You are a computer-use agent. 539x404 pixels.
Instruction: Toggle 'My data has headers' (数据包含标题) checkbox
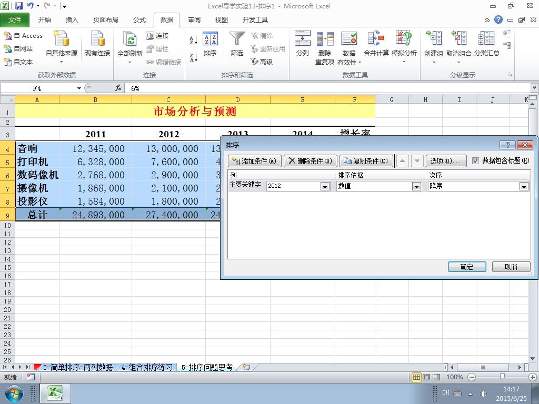(475, 160)
